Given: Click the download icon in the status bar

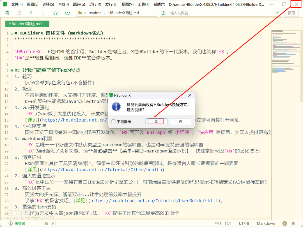Looking at the screenshot, I should click(x=284, y=223).
